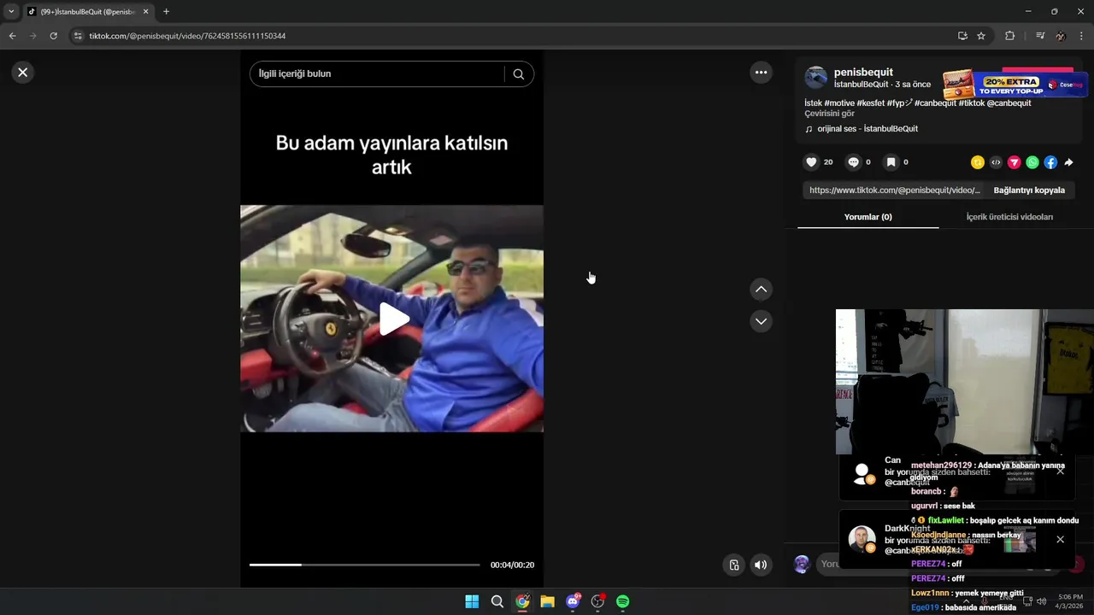Toggle video mute speaker icon
1094x615 pixels.
[760, 565]
